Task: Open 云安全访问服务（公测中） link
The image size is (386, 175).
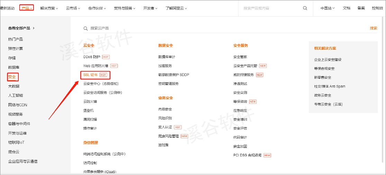Action: [x=103, y=93]
